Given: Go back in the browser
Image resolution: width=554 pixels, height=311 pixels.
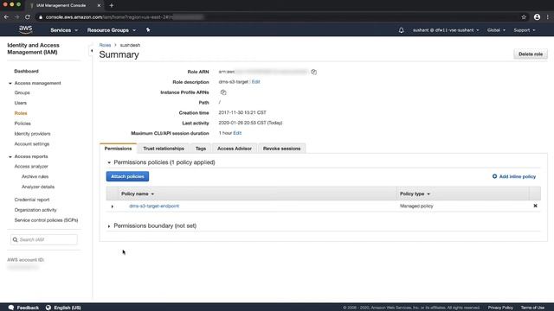Looking at the screenshot, I should pyautogui.click(x=6, y=17).
